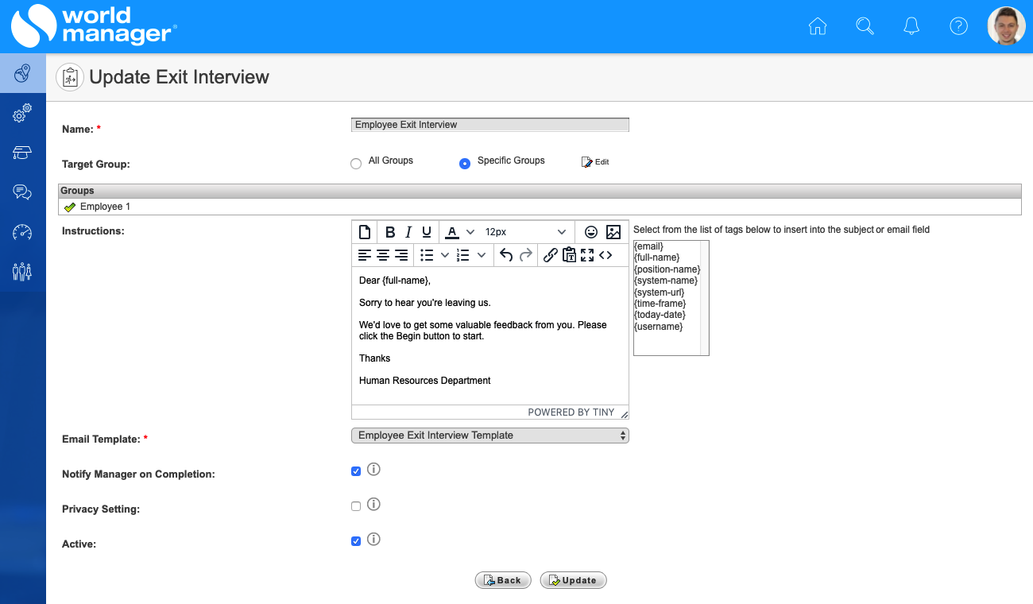Screen dimensions: 1033x604
Task: Select the All Groups radio button
Action: [x=356, y=164]
